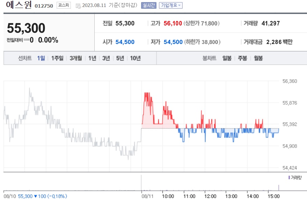This screenshot has width=307, height=199.
Task: Switch to the 1년 chart range
Action: point(92,58)
